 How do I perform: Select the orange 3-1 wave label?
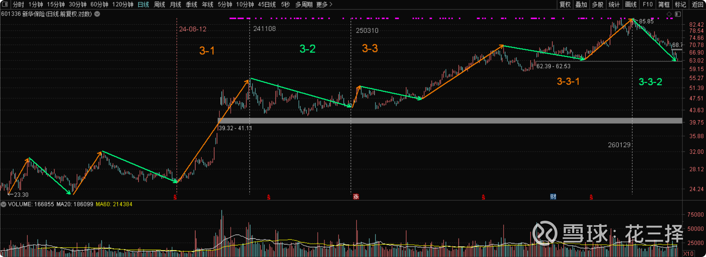pos(207,51)
